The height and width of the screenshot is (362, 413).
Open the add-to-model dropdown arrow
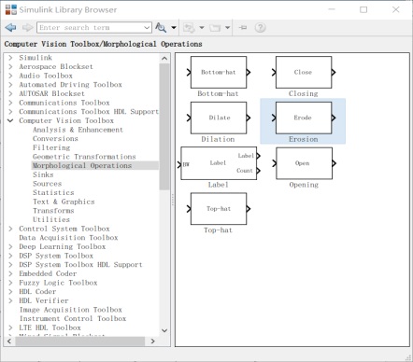(x=202, y=28)
